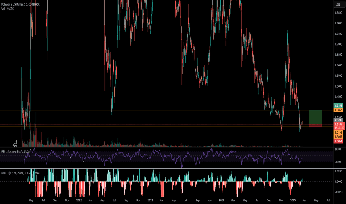Click the red 0.3184 current price label
Screen dimensions: 346x204
tap(338, 124)
